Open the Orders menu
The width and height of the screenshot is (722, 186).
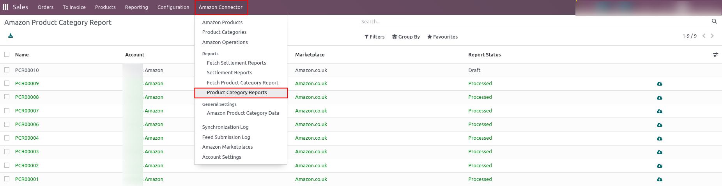(x=46, y=7)
